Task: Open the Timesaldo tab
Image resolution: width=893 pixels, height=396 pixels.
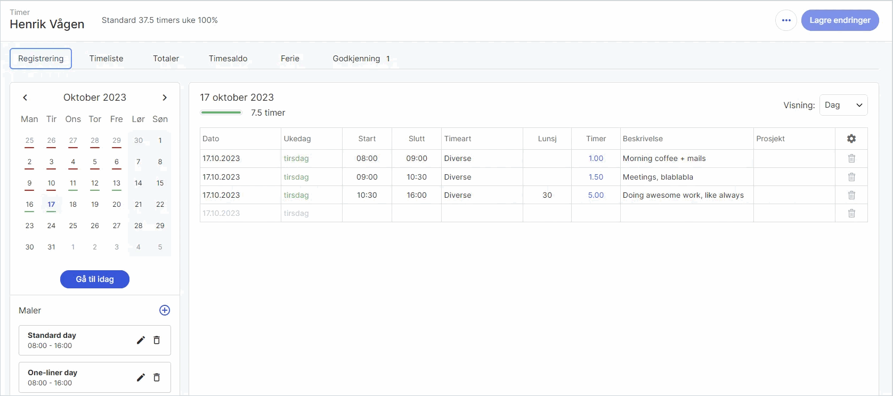Action: pyautogui.click(x=228, y=59)
